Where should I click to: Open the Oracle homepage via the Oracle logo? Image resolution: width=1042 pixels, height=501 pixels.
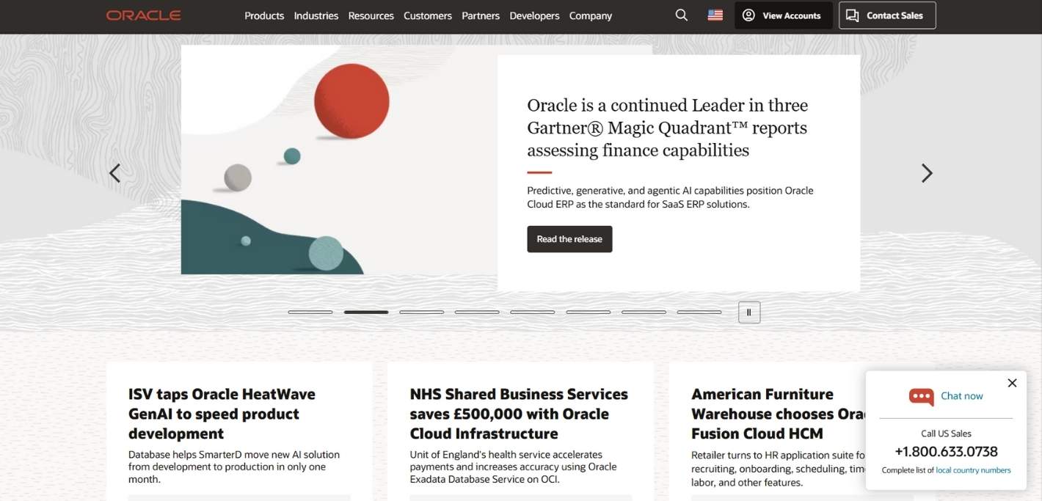coord(143,15)
